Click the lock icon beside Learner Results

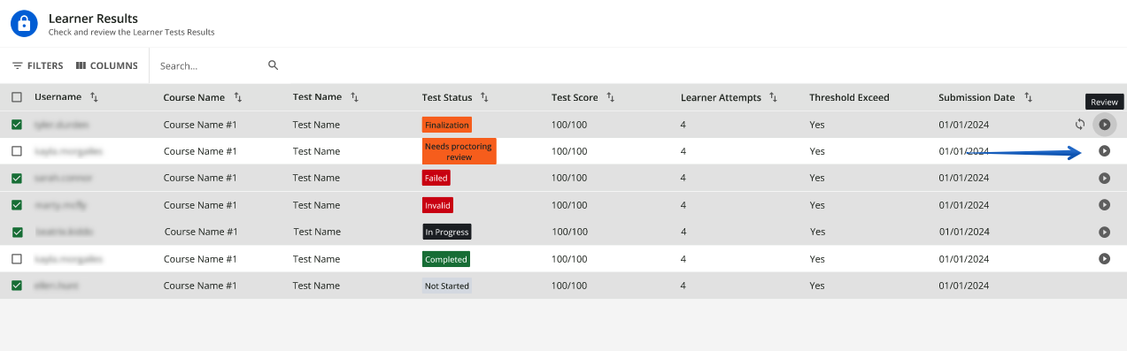(x=24, y=23)
